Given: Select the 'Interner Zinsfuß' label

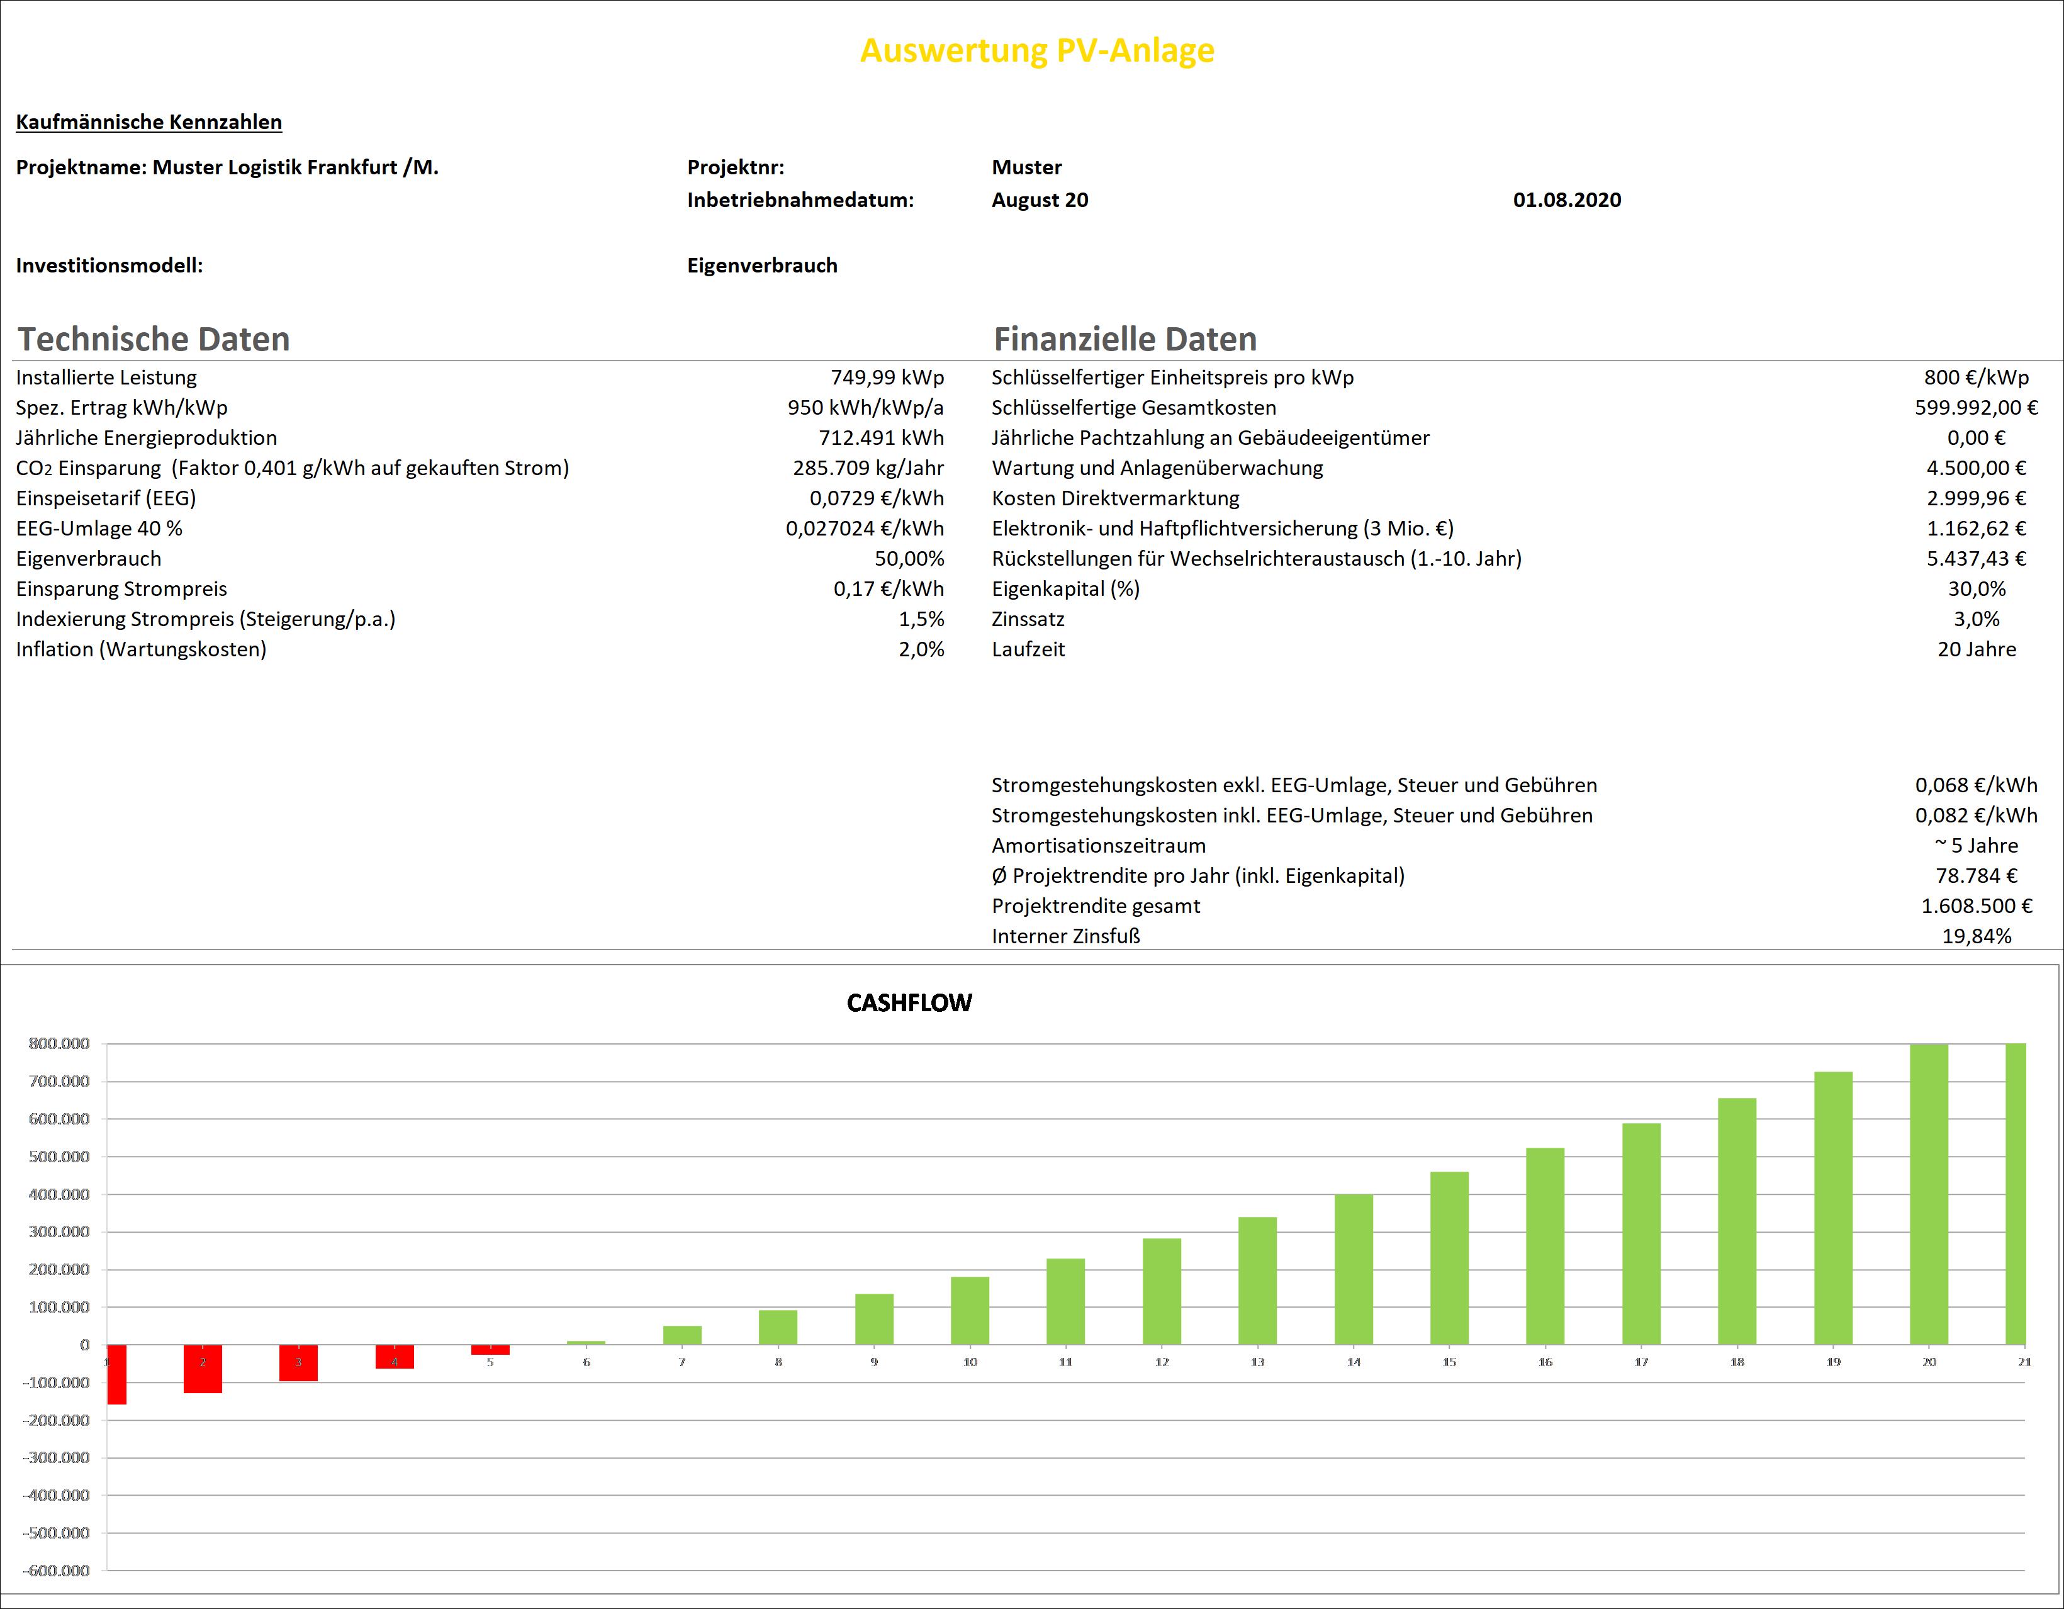Looking at the screenshot, I should coord(1065,936).
